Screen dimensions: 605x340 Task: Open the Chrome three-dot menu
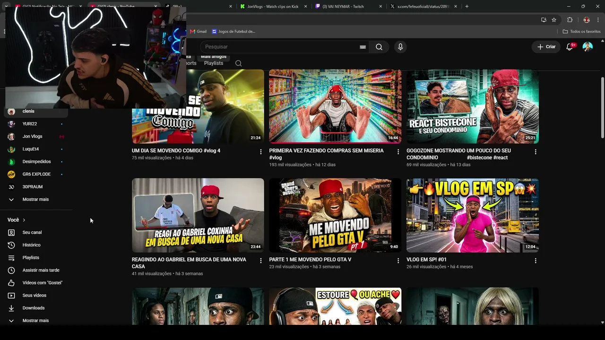(x=598, y=20)
